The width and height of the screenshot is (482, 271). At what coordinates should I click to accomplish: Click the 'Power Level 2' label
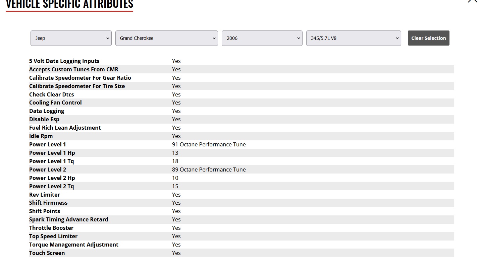tap(48, 170)
